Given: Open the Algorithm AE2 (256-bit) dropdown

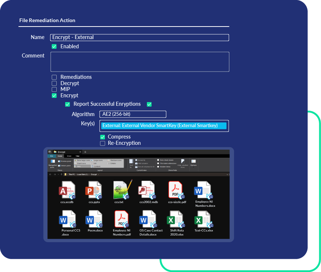Looking at the screenshot, I should coord(133,114).
